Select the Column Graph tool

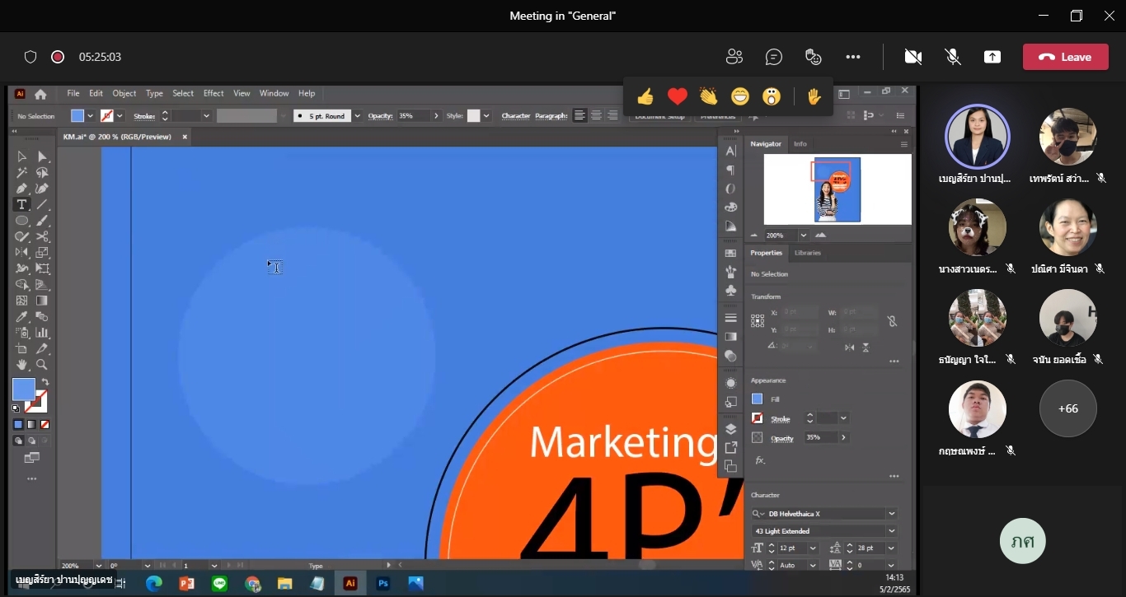pyautogui.click(x=42, y=333)
